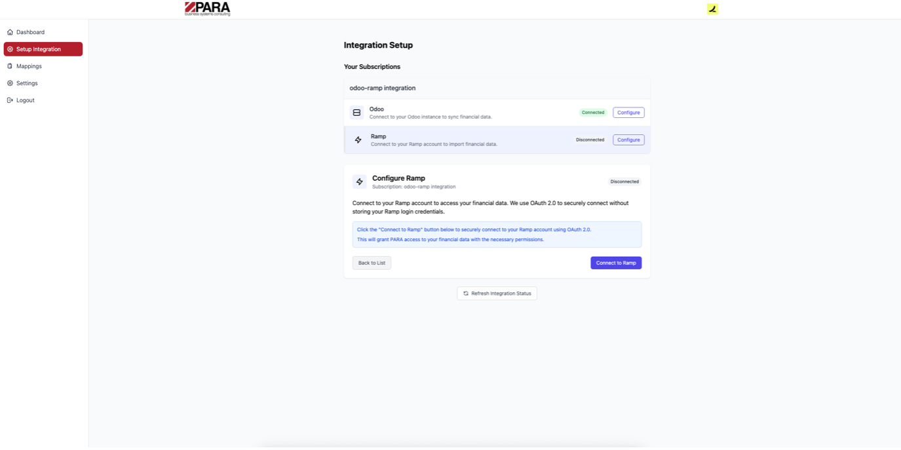
Task: Open Mappings page
Action: click(x=43, y=66)
